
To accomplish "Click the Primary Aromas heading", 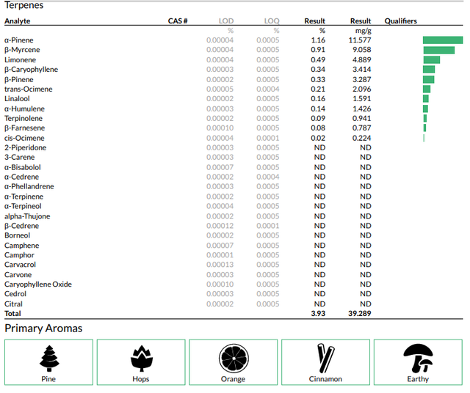I will (43, 328).
